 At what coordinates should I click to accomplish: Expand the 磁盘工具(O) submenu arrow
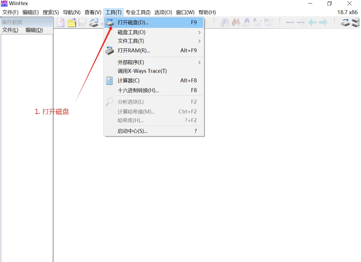pyautogui.click(x=199, y=32)
